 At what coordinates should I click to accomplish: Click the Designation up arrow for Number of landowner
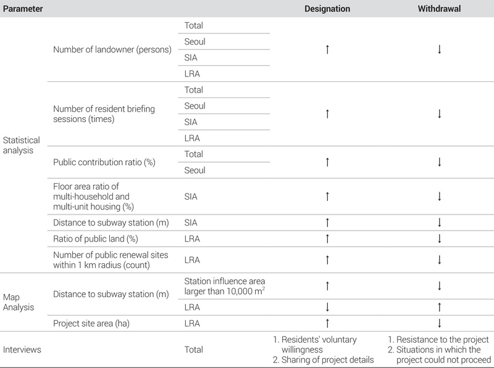click(x=327, y=49)
